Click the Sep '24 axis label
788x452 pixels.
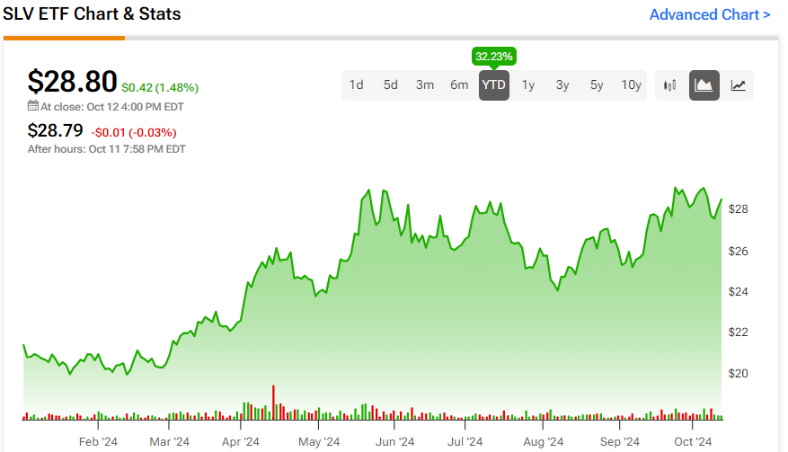pos(620,442)
